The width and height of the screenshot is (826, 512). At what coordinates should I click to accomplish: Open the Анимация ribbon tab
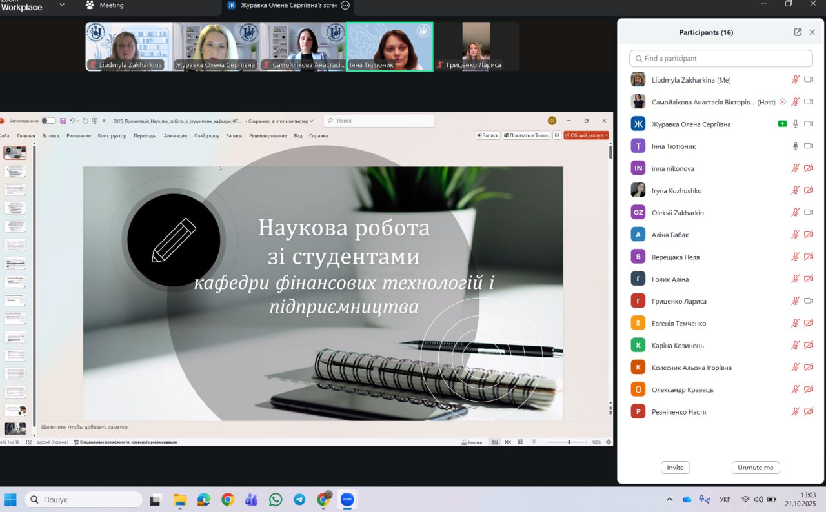pyautogui.click(x=175, y=136)
